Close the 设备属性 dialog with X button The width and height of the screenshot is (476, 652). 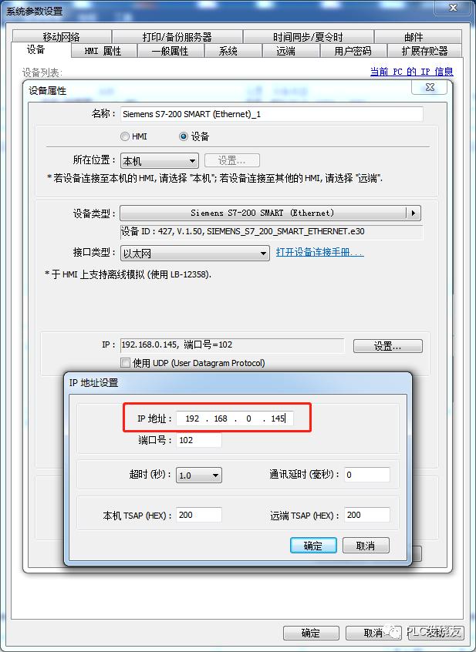tap(430, 87)
